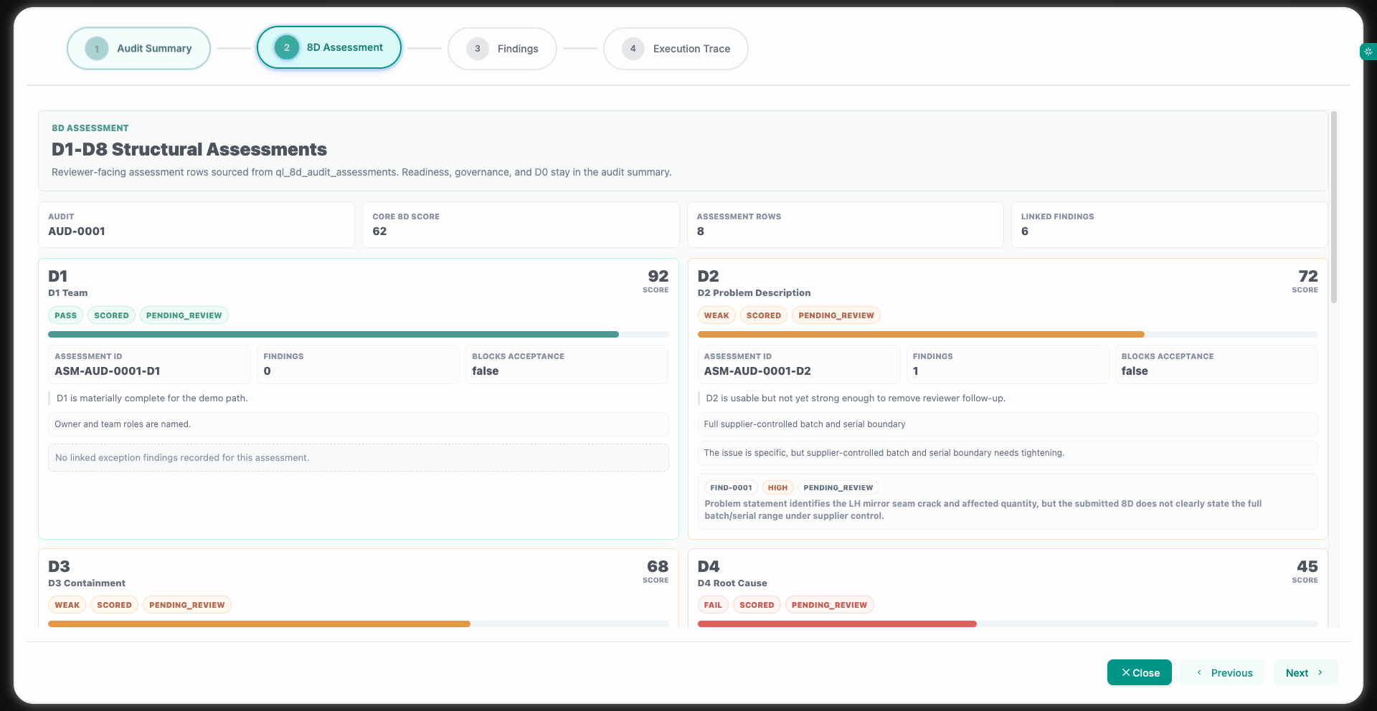Click 'No linked exception findings recorded' note
This screenshot has width=1377, height=711.
tap(359, 458)
